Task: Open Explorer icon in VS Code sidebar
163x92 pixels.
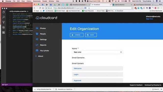Action: tap(4, 12)
